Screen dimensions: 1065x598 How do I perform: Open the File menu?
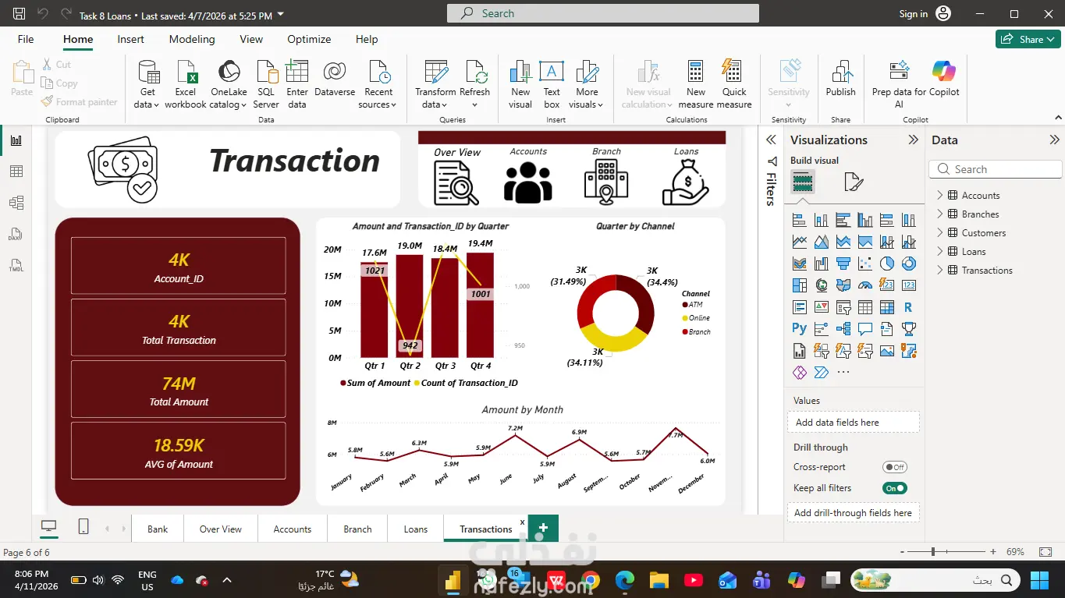(26, 39)
